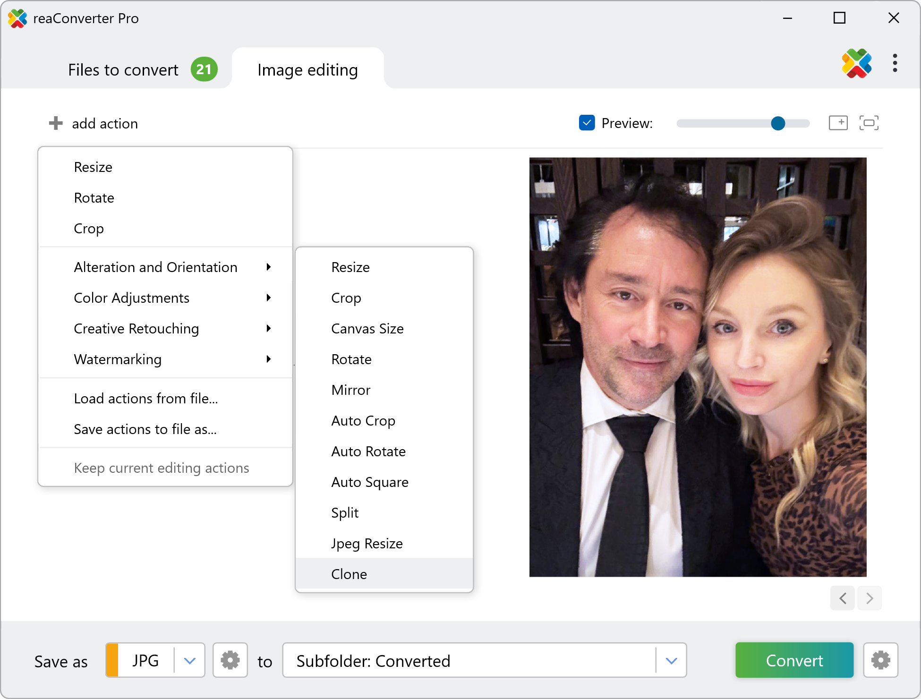The image size is (921, 699).
Task: Open the three-dot options menu
Action: [x=895, y=63]
